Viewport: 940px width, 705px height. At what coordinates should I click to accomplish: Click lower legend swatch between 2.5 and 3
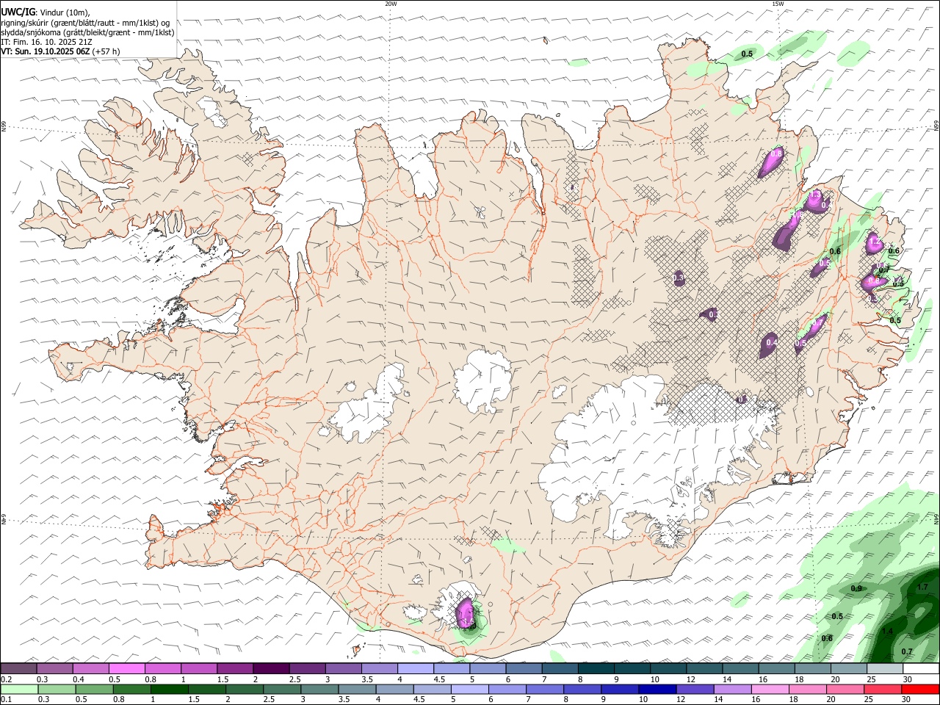[x=282, y=689]
